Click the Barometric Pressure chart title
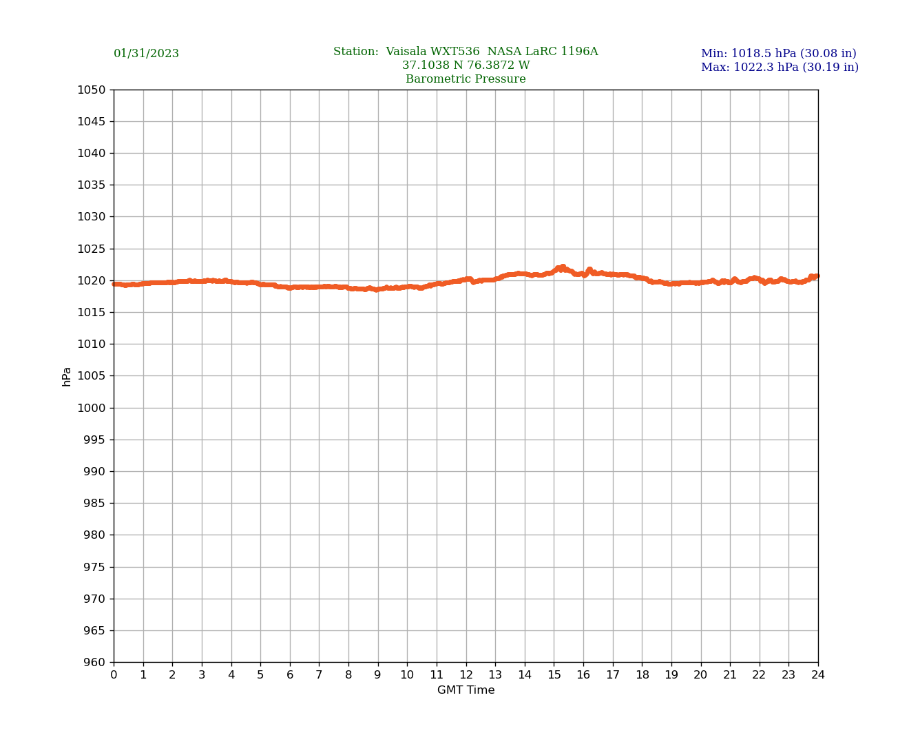The height and width of the screenshot is (744, 909). coord(466,79)
